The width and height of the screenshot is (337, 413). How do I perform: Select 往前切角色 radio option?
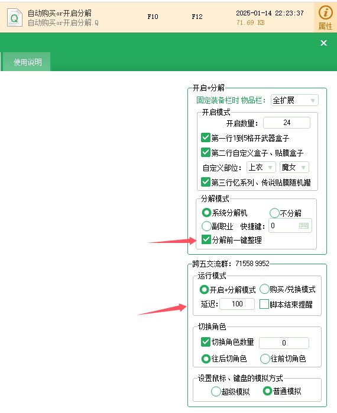265,358
